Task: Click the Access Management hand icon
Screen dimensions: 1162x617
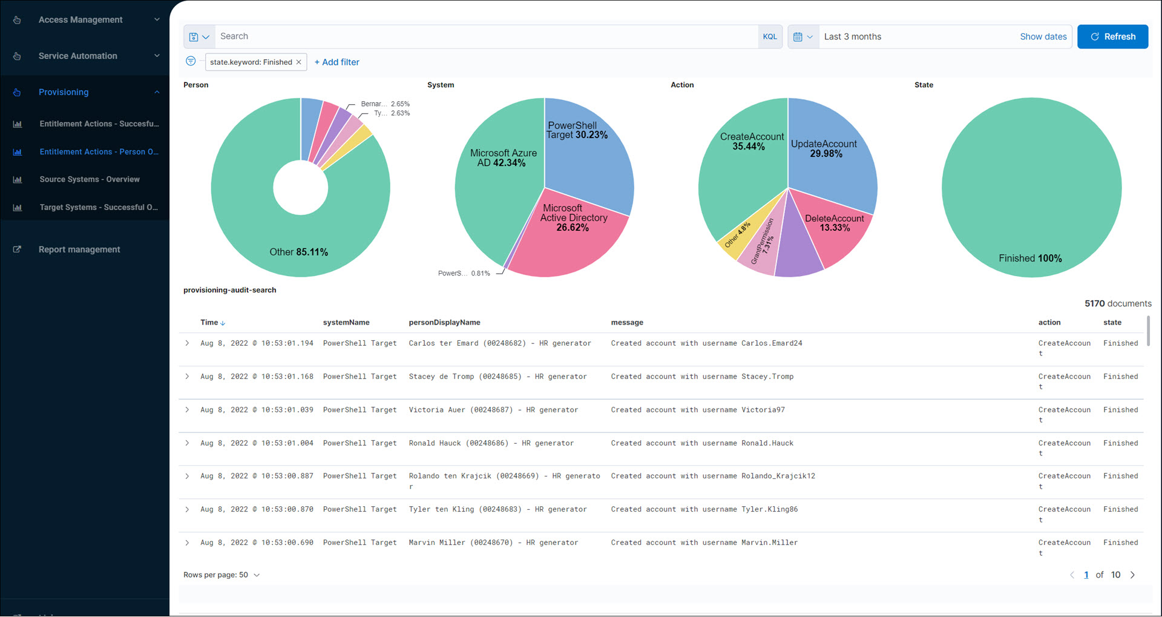Action: pyautogui.click(x=17, y=20)
